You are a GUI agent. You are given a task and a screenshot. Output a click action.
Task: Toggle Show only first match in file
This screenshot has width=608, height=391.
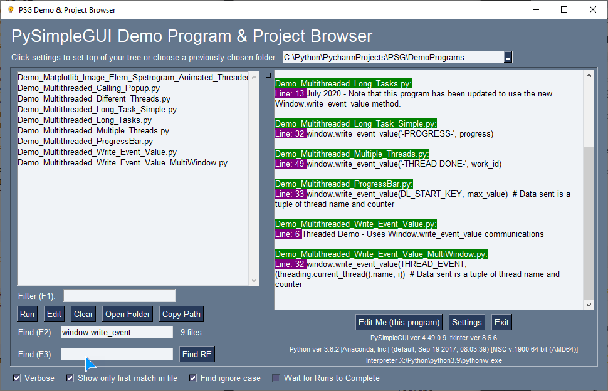tap(70, 378)
